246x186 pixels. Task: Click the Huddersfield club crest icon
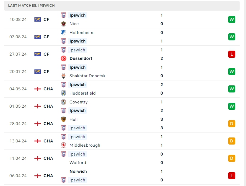[x=64, y=93]
